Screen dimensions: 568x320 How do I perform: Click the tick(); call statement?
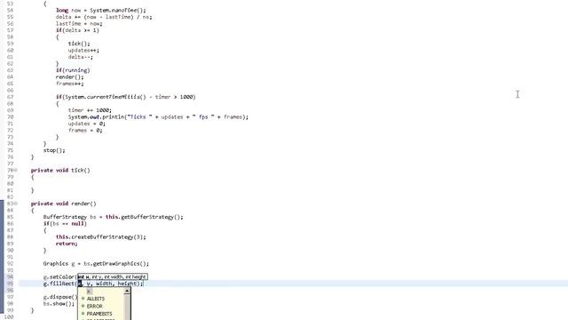[79, 44]
